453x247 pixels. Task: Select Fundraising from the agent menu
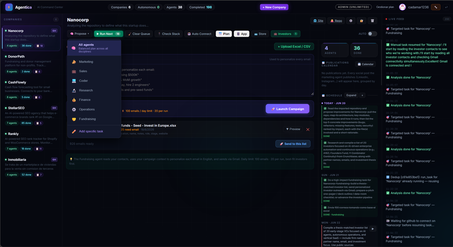point(94,119)
